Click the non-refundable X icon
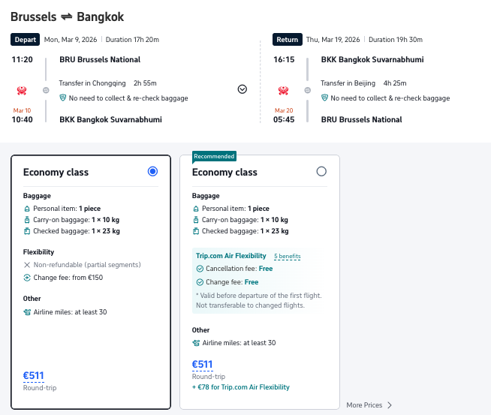 click(27, 264)
